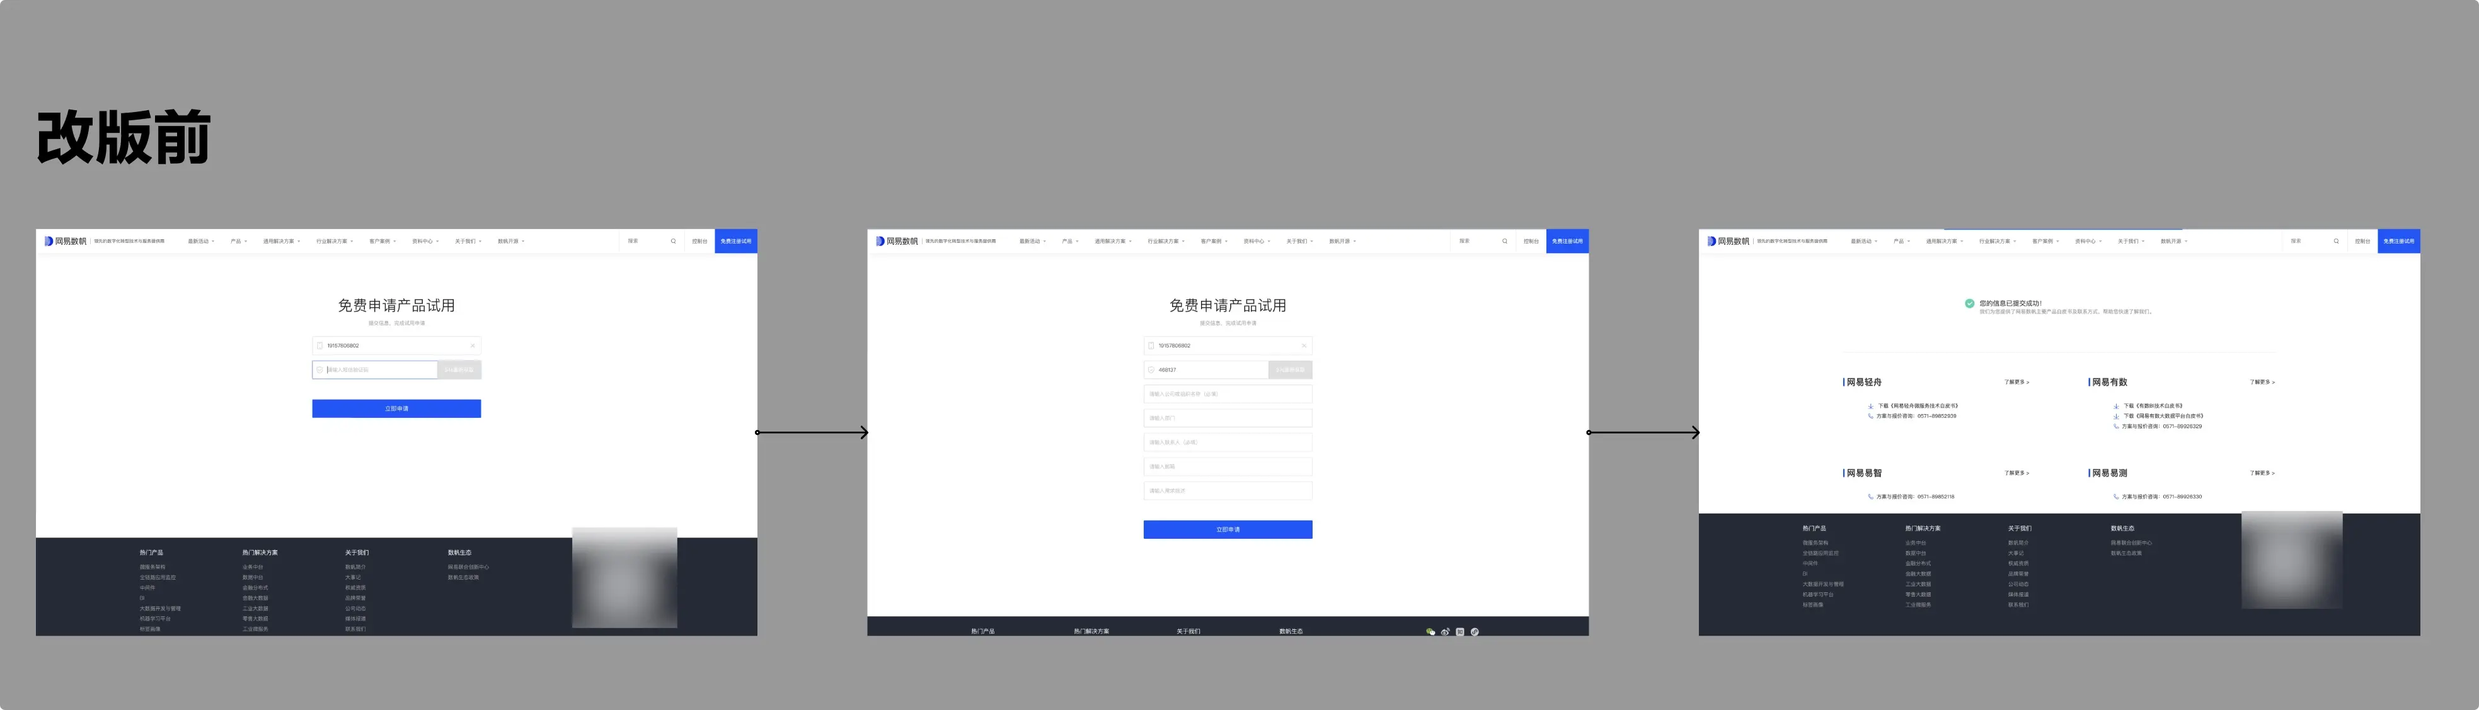
Task: Click green success checkmark icon
Action: (x=1969, y=303)
